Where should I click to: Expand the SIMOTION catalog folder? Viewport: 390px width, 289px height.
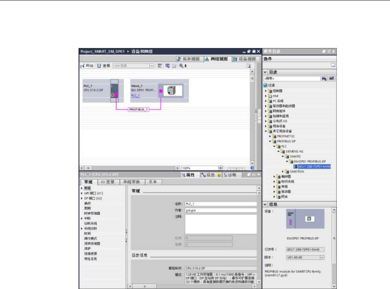pyautogui.click(x=283, y=171)
